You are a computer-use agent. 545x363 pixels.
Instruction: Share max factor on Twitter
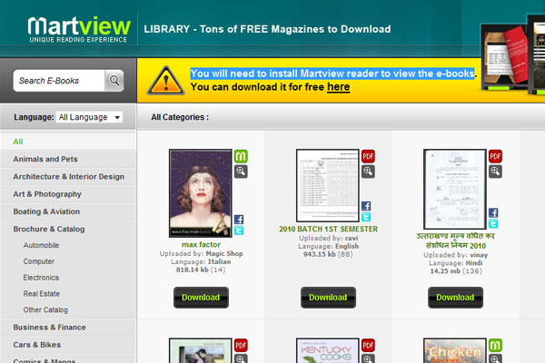click(x=239, y=231)
